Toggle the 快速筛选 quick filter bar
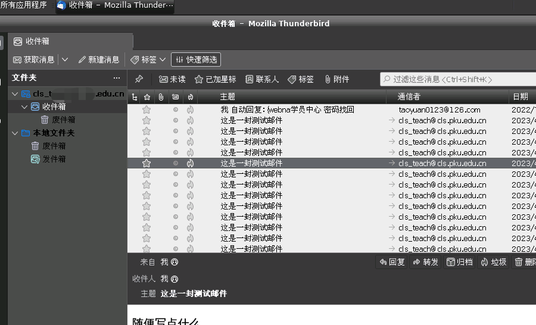This screenshot has height=325, width=536. click(x=196, y=60)
